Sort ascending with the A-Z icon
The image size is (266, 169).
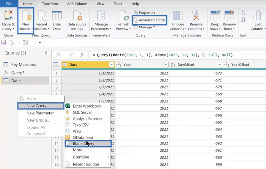click(x=243, y=13)
